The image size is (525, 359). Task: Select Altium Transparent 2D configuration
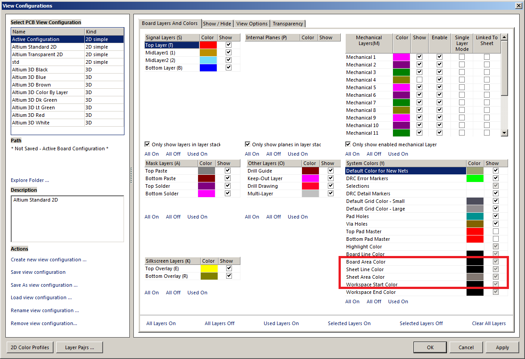[68, 54]
